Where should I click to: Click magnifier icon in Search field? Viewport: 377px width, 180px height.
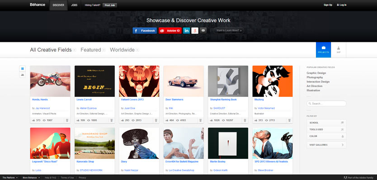[310, 103]
